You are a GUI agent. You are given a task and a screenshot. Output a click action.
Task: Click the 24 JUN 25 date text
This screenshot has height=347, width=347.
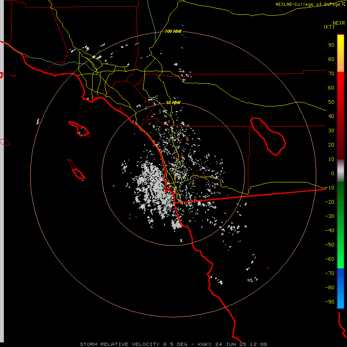(x=231, y=344)
